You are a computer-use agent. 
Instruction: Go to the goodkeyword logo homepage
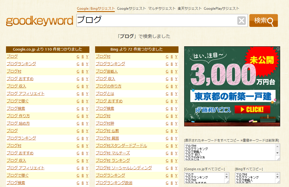(x=39, y=21)
